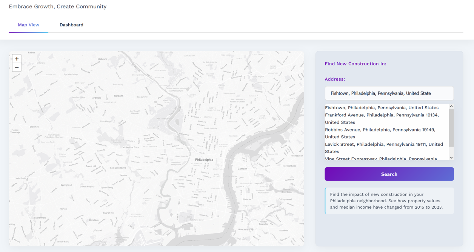Click the Camden label on the map
This screenshot has height=252, width=474.
point(242,169)
